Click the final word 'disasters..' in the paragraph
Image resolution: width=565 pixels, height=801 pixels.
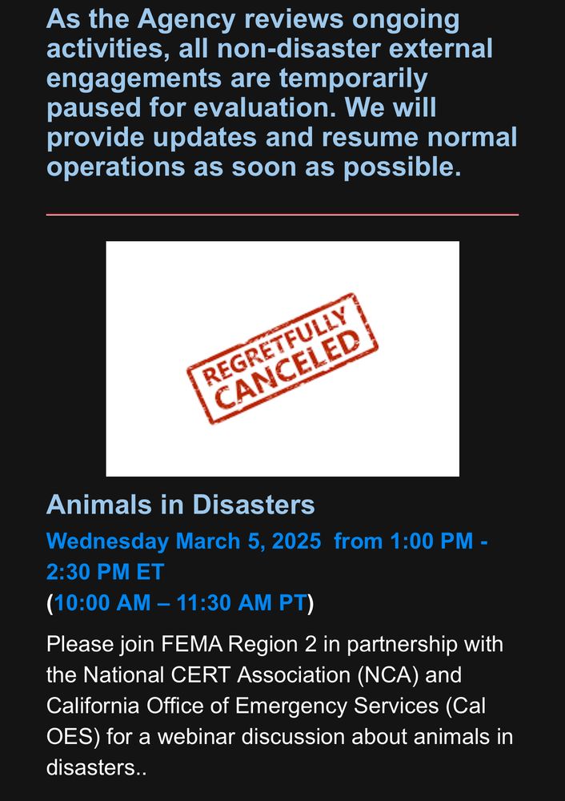[97, 768]
